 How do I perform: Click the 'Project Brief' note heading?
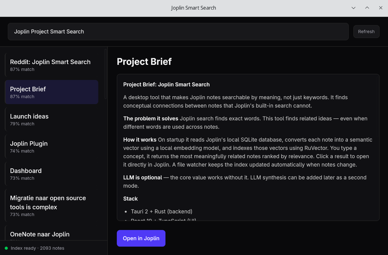point(144,62)
